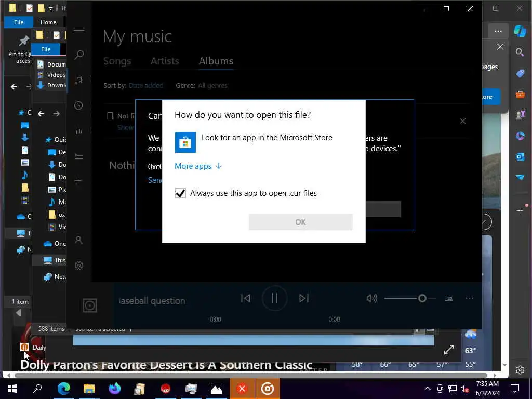
Task: Open Groove Music from the taskbar
Action: pyautogui.click(x=268, y=389)
